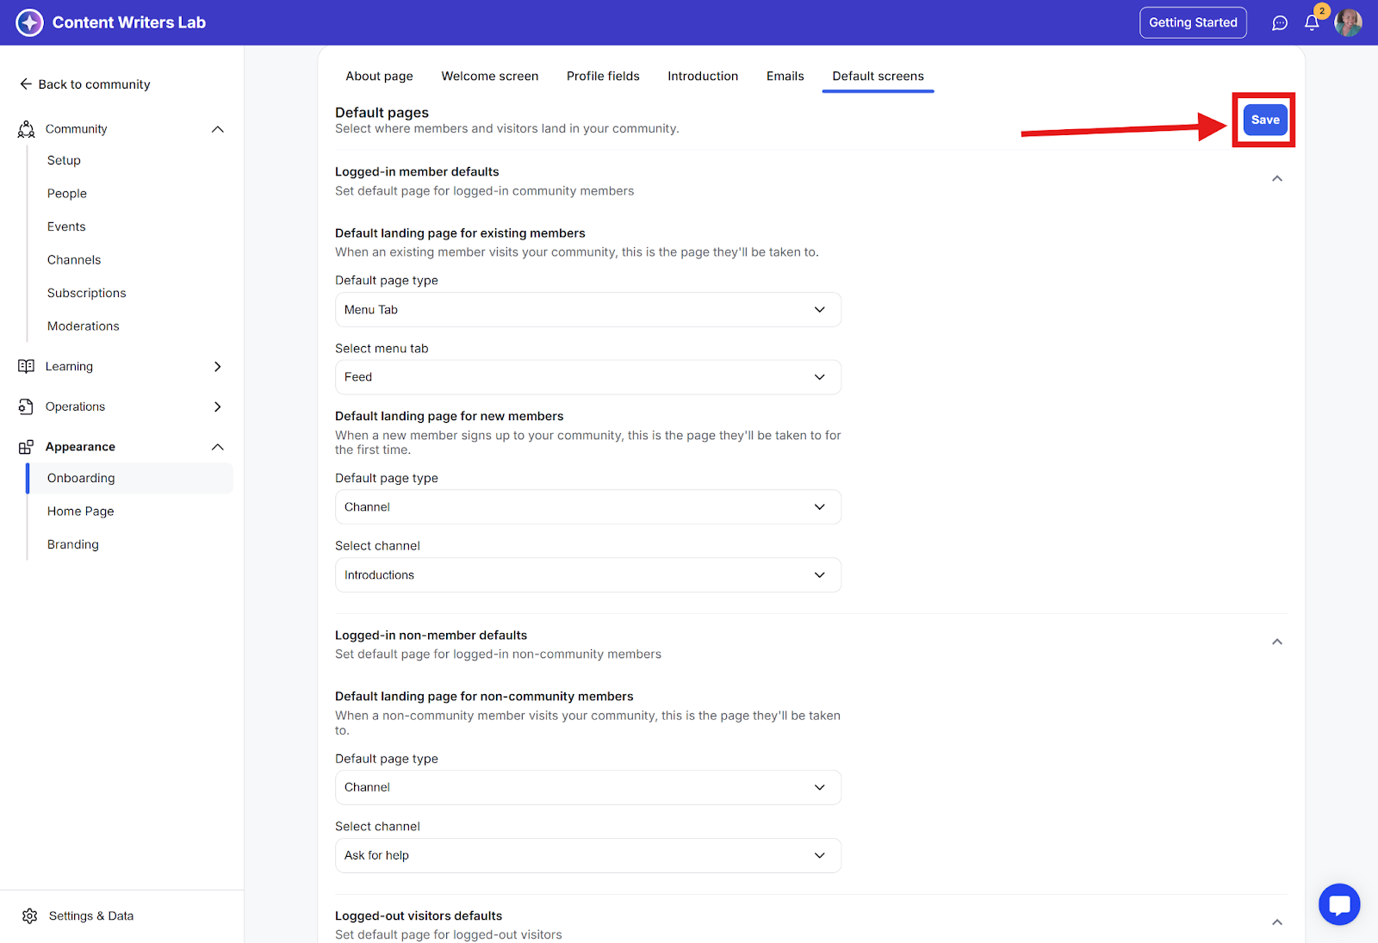The height and width of the screenshot is (943, 1378).
Task: Open the floating support chat bubble
Action: 1339,904
